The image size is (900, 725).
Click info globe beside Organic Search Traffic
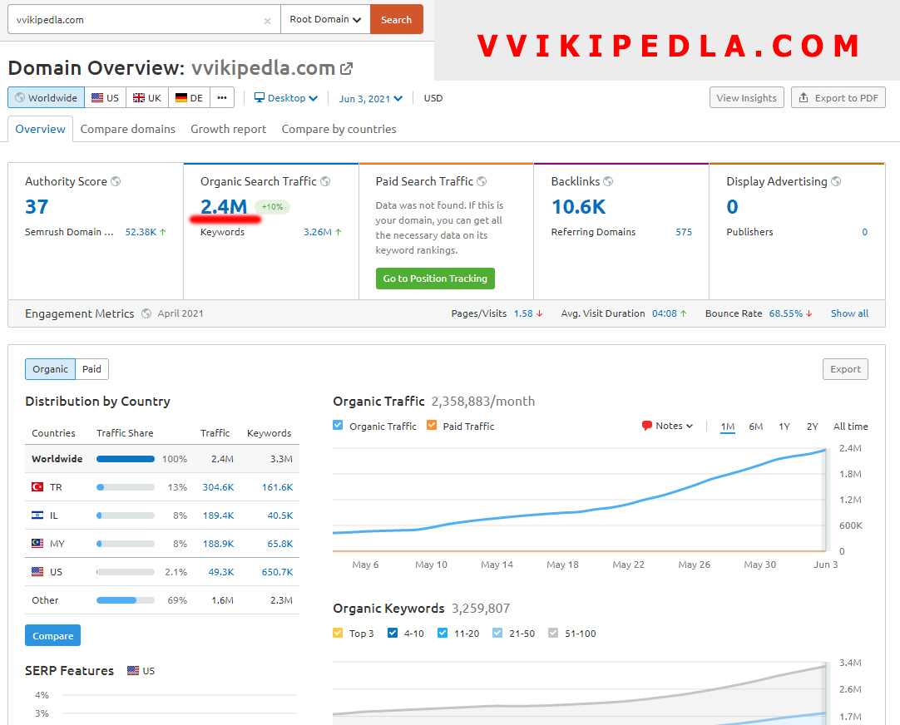(x=325, y=181)
